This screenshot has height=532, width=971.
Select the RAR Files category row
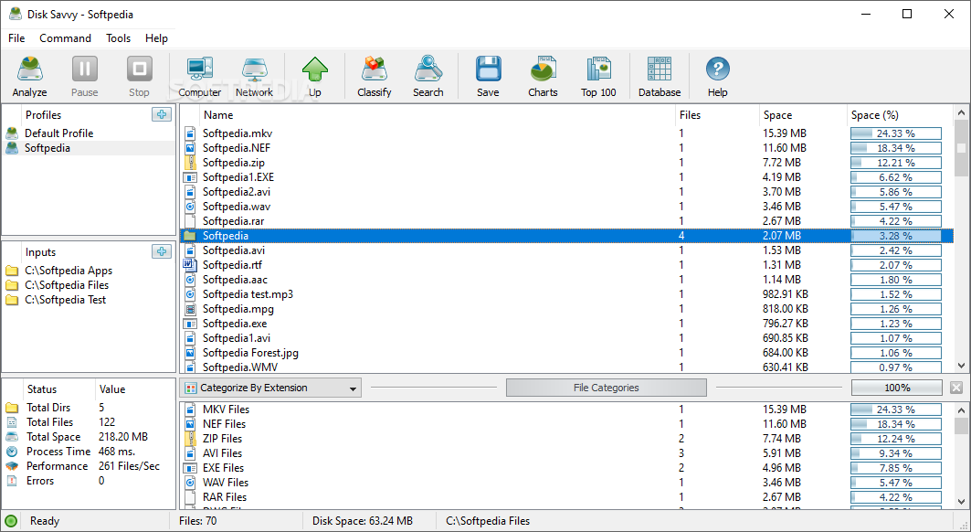566,497
